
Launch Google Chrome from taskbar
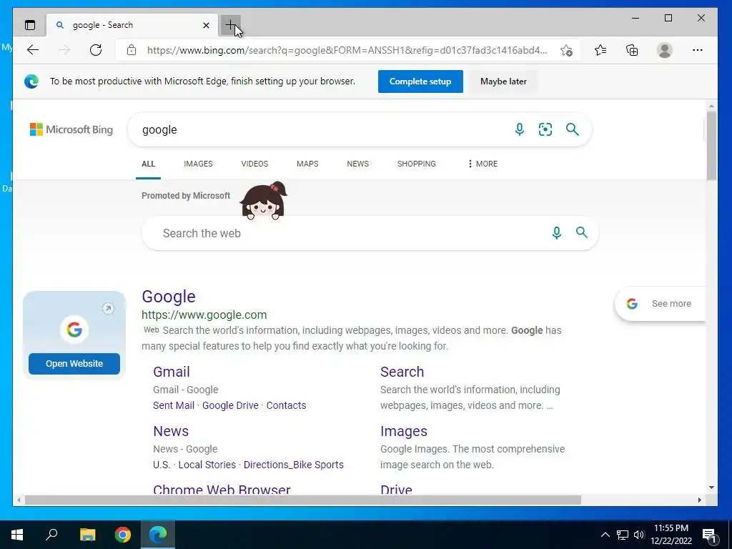tap(123, 535)
